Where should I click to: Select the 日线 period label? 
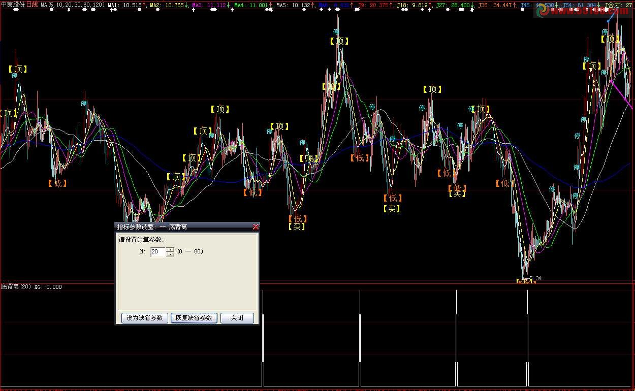32,5
